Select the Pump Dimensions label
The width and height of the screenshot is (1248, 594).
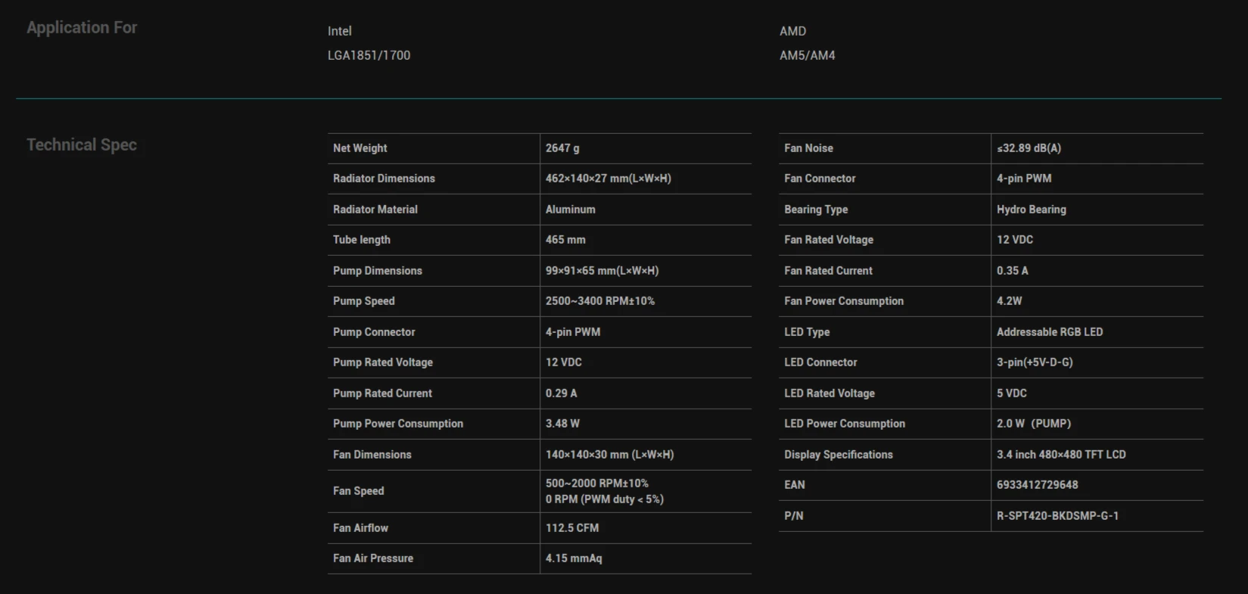pos(378,271)
